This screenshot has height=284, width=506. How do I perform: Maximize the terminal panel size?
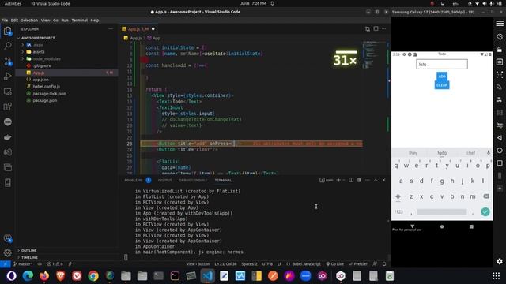pyautogui.click(x=376, y=180)
